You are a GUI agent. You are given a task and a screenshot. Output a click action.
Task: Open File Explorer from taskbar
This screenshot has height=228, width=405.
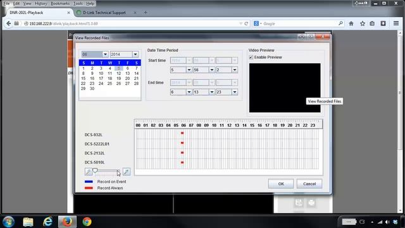28,222
